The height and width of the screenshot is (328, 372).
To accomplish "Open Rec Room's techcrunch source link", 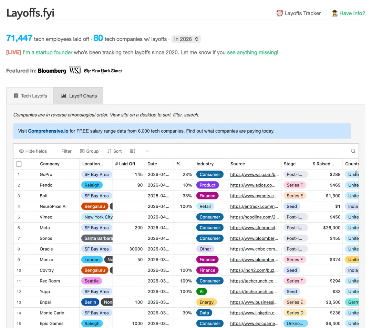I will 254,281.
